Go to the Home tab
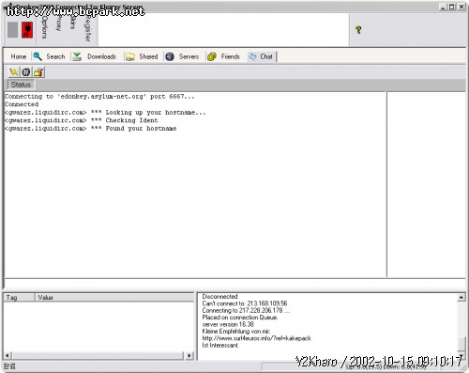The height and width of the screenshot is (373, 469). [19, 56]
